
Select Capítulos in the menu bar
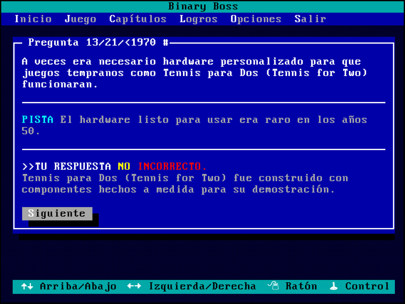138,19
